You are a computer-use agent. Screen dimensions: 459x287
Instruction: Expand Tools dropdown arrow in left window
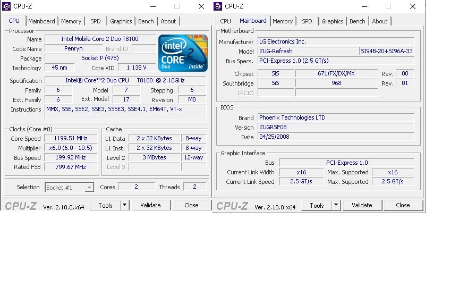[x=124, y=205]
